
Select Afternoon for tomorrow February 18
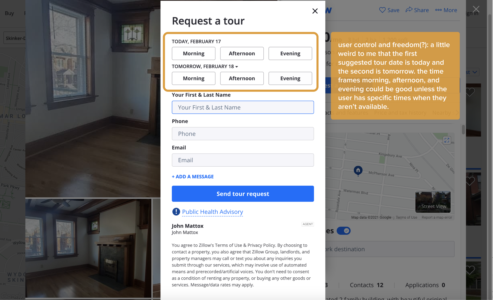pyautogui.click(x=242, y=78)
